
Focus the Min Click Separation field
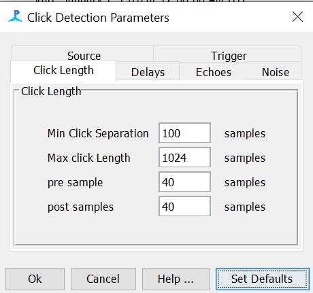click(x=184, y=133)
